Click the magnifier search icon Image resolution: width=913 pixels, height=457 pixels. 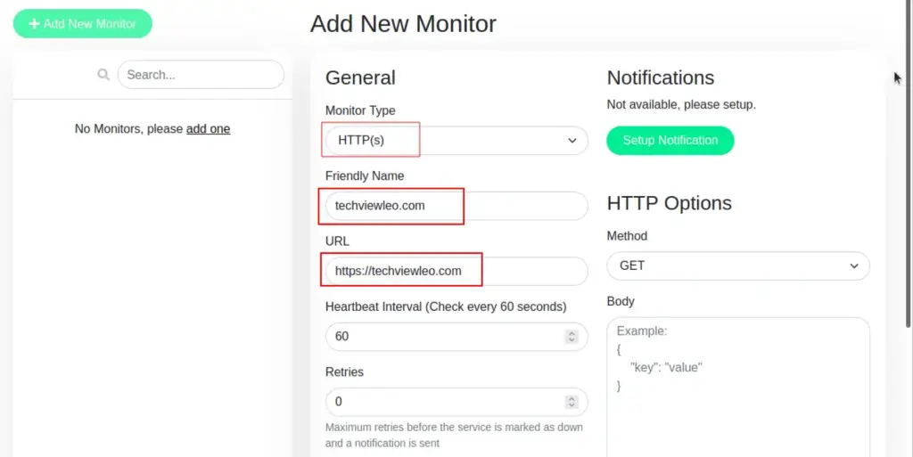tap(103, 75)
